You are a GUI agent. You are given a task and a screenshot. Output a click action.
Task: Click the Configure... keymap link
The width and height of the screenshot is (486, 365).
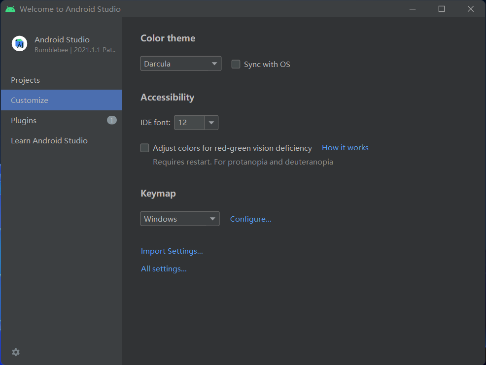coord(250,219)
